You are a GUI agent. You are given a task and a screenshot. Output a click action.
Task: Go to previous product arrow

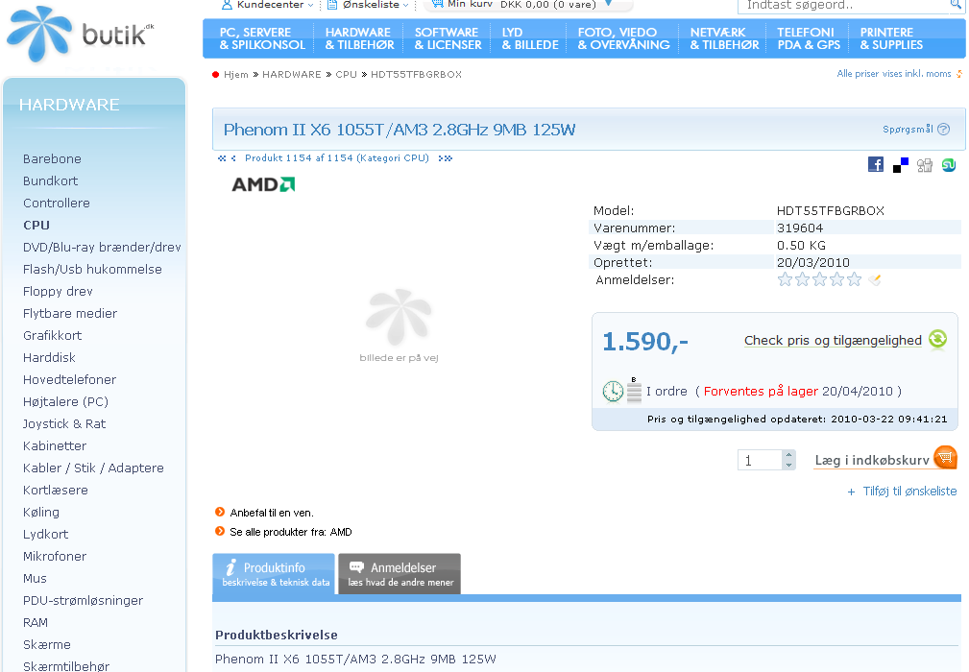point(233,158)
